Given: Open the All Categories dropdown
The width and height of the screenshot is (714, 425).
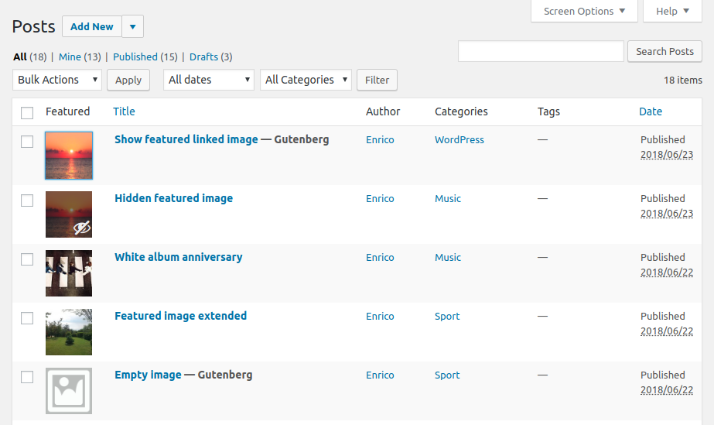Looking at the screenshot, I should tap(306, 80).
